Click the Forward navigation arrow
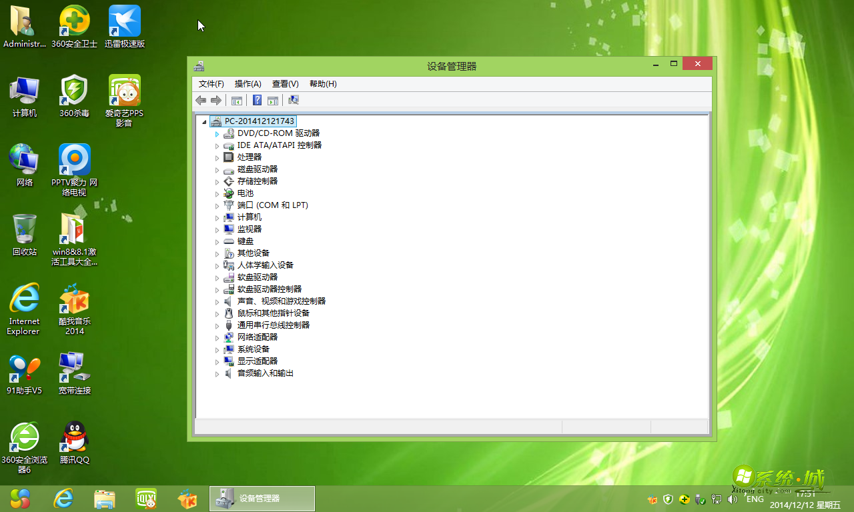The image size is (854, 512). pyautogui.click(x=216, y=100)
